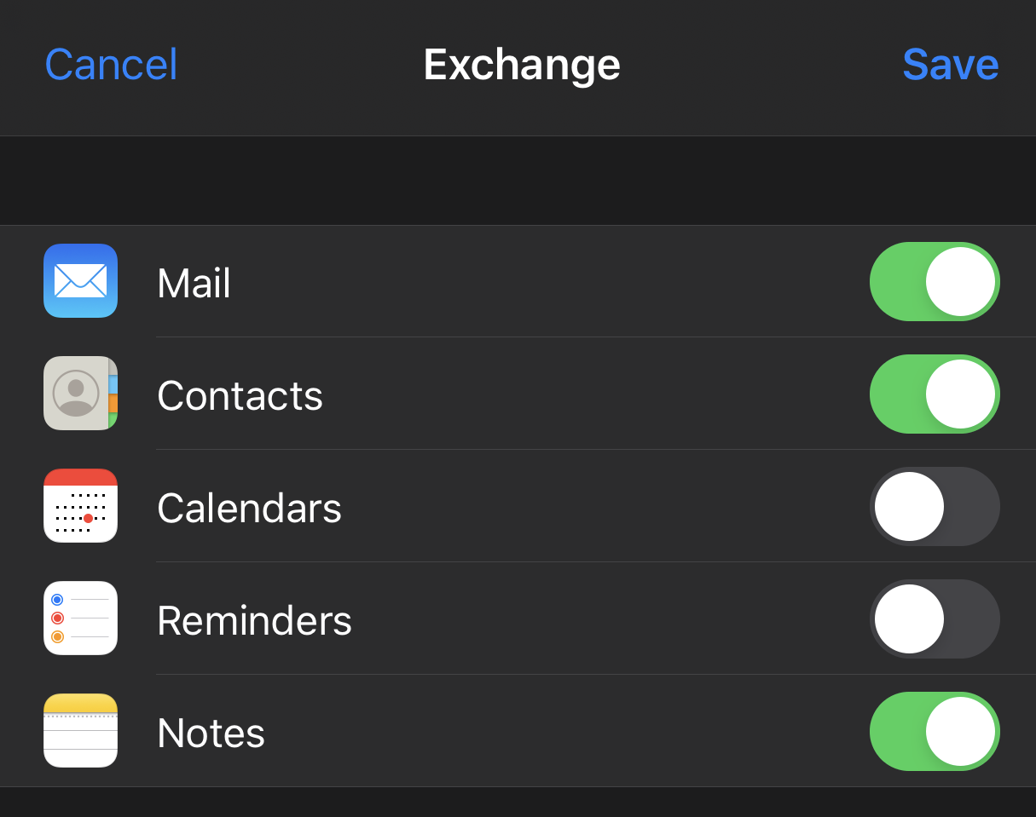The image size is (1036, 817).
Task: Disable the Mail sync toggle
Action: [935, 281]
